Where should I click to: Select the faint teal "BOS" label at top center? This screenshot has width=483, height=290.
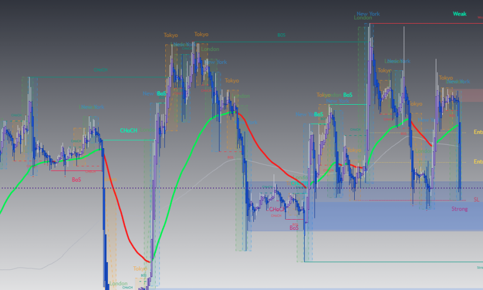(x=281, y=35)
